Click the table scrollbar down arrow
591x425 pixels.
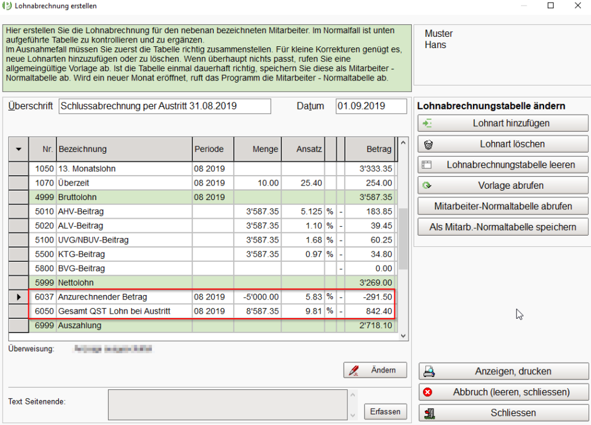(x=404, y=336)
